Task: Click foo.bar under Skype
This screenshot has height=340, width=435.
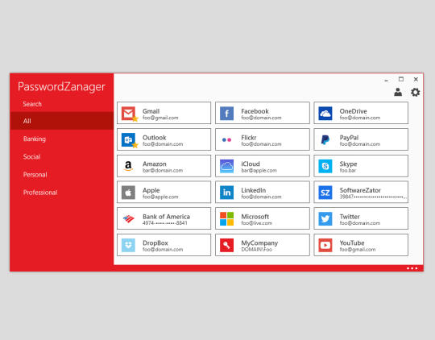Action: coord(348,171)
